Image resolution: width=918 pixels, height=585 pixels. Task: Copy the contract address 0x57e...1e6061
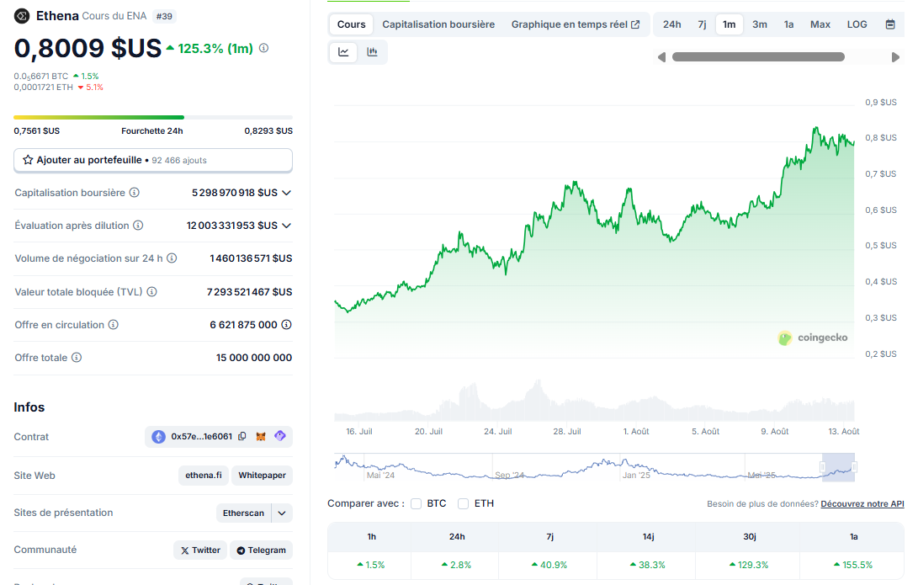point(242,436)
